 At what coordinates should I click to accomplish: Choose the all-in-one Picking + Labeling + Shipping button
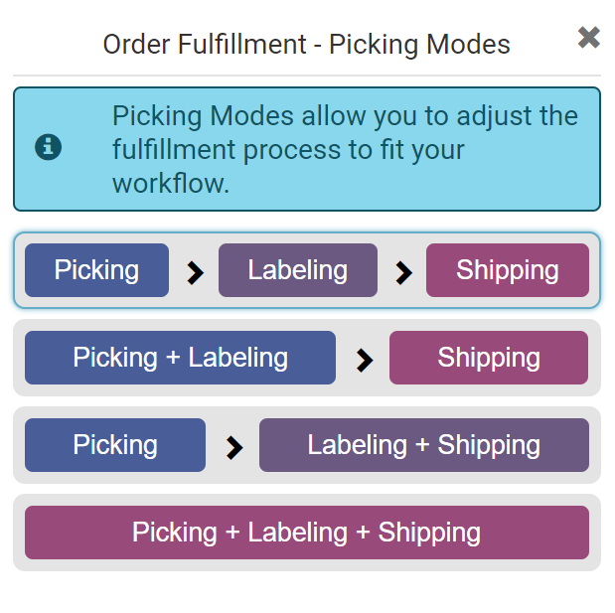306,533
